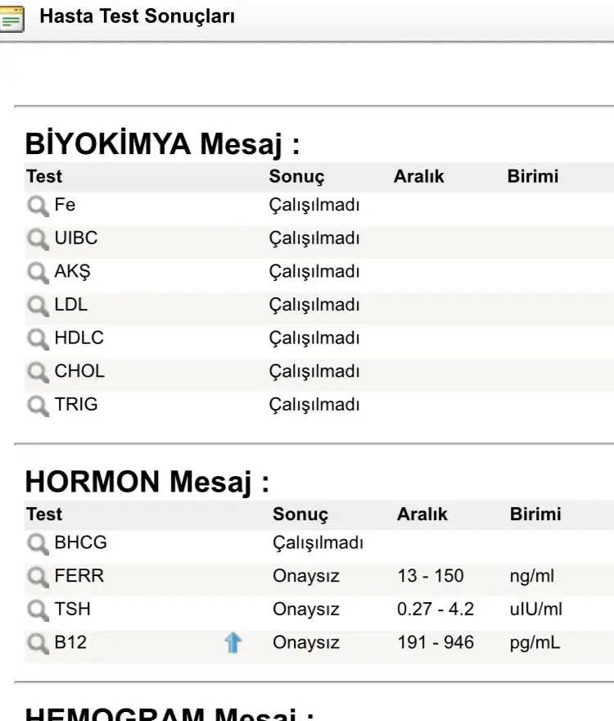
Task: Click the B12 Onaysız result text
Action: [306, 642]
